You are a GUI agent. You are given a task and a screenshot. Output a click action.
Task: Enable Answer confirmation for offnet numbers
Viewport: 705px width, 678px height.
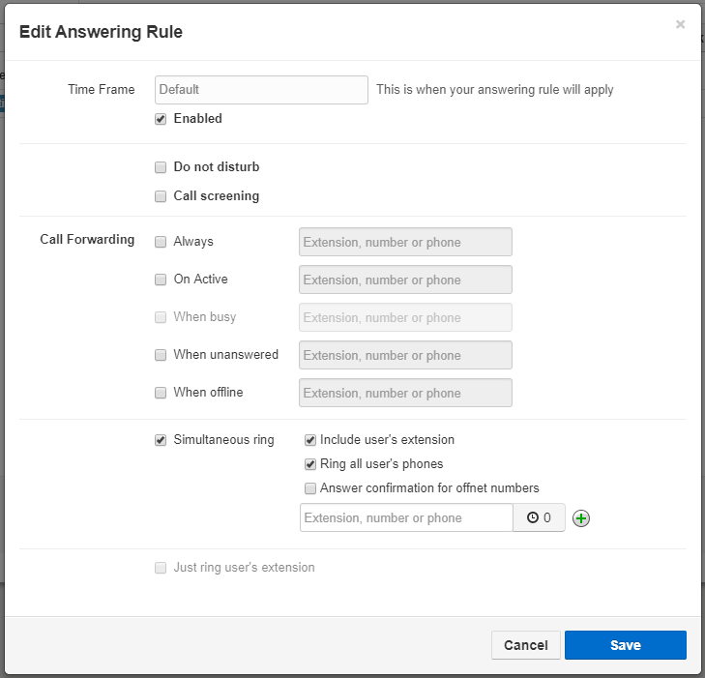point(310,488)
